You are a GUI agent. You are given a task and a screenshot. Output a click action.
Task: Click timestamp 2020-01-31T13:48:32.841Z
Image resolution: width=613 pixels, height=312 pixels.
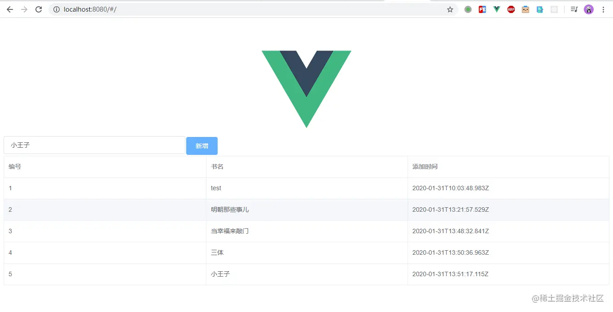451,231
